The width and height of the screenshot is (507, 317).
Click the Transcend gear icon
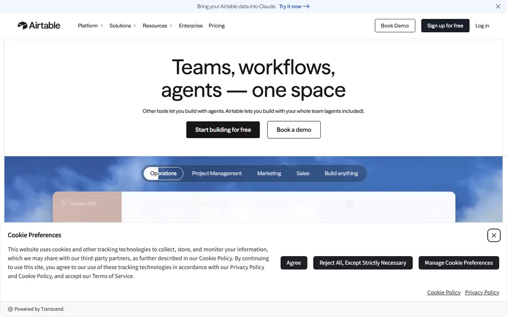tap(10, 309)
